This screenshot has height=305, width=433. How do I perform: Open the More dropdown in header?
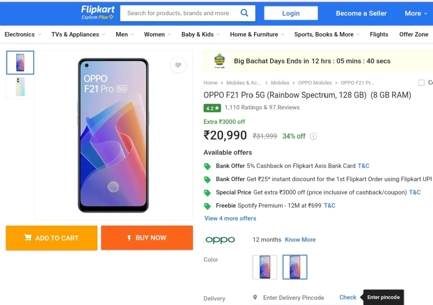416,13
